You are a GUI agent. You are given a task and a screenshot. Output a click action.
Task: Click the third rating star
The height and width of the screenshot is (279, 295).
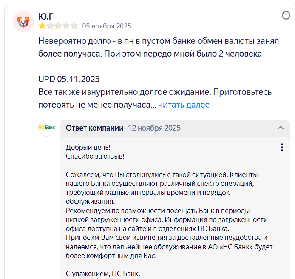tap(58, 26)
